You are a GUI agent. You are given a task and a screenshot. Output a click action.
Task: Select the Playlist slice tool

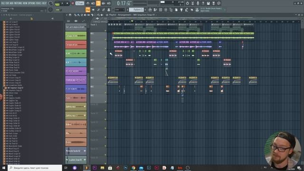[92, 15]
